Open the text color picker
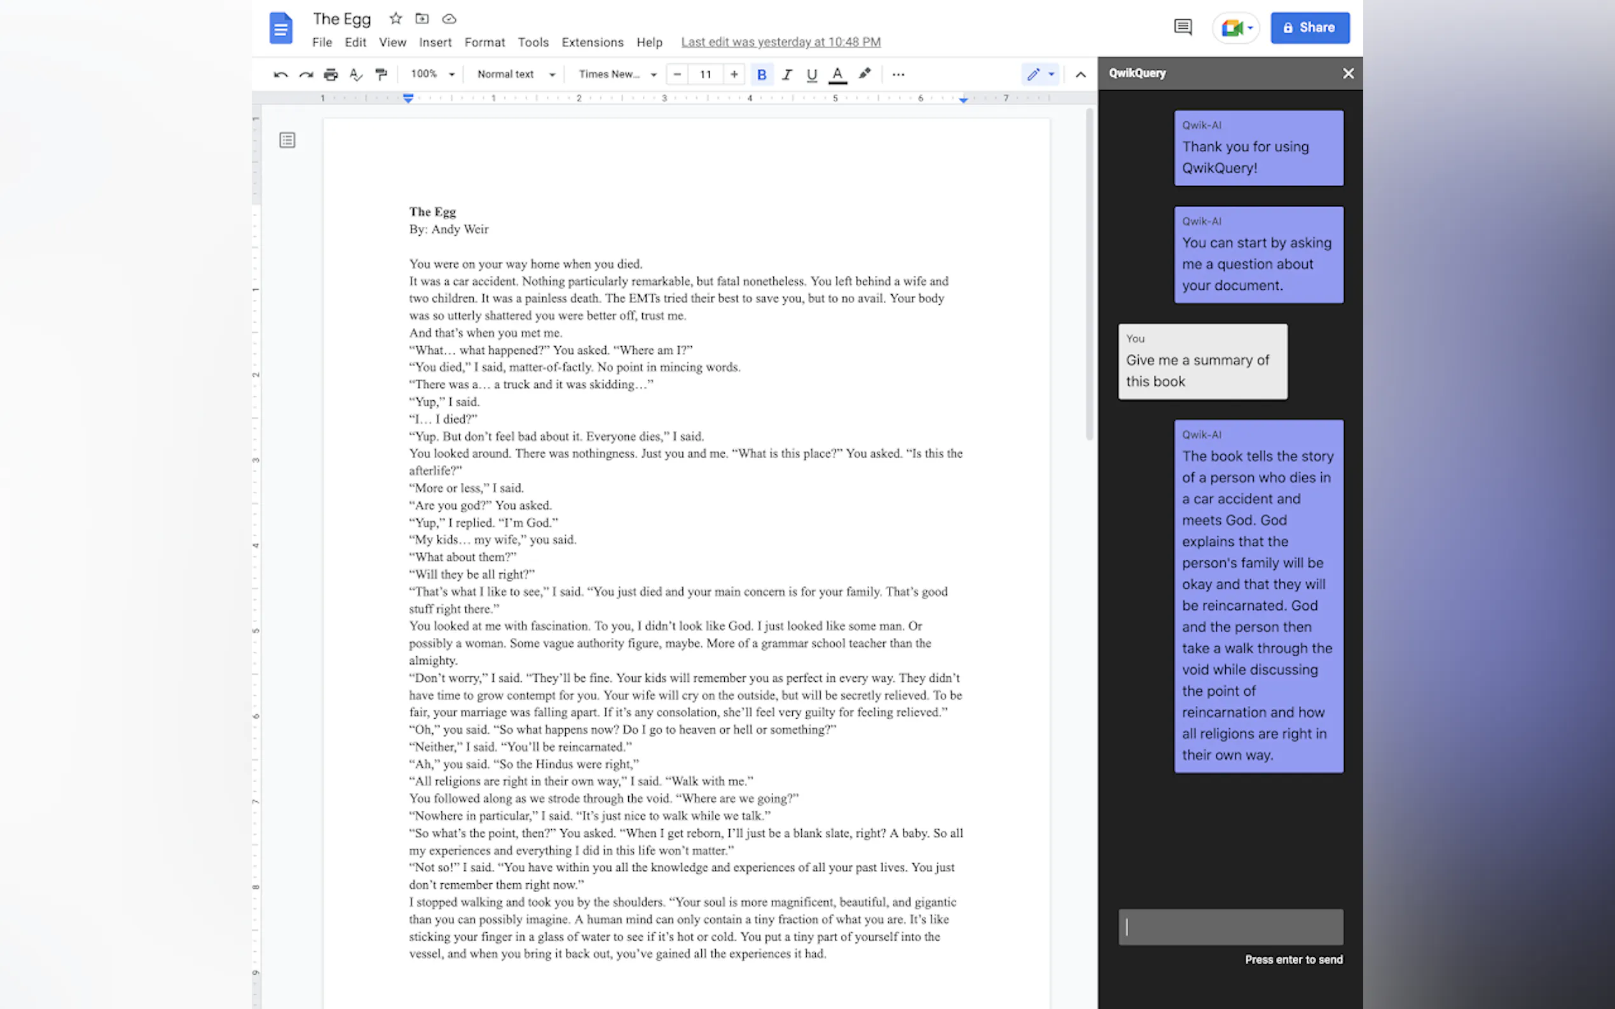This screenshot has width=1615, height=1009. (837, 74)
